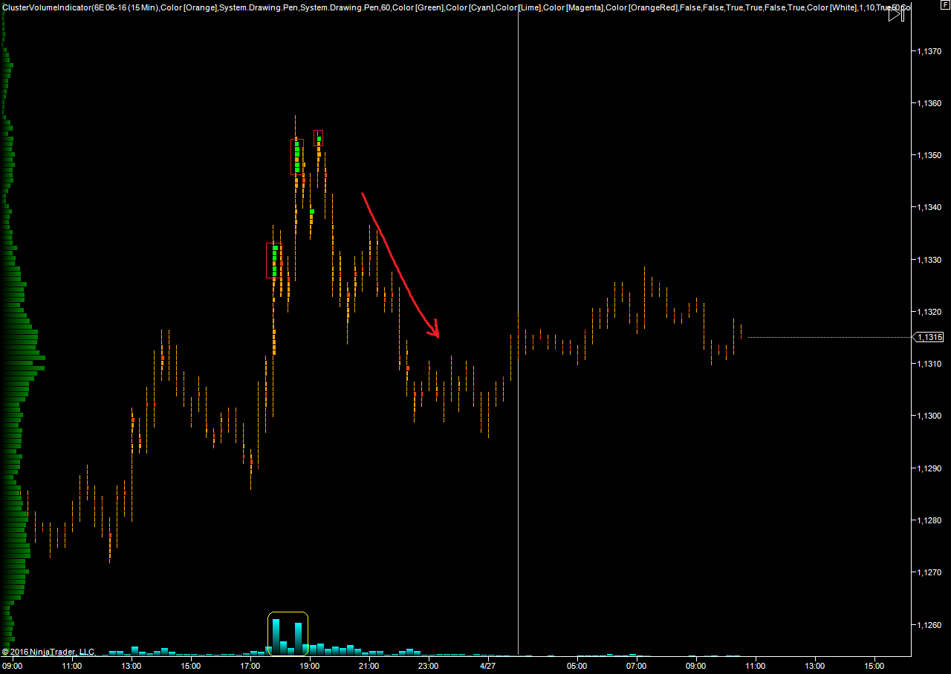Click the 07:00 time axis label
The height and width of the screenshot is (674, 951).
[637, 666]
